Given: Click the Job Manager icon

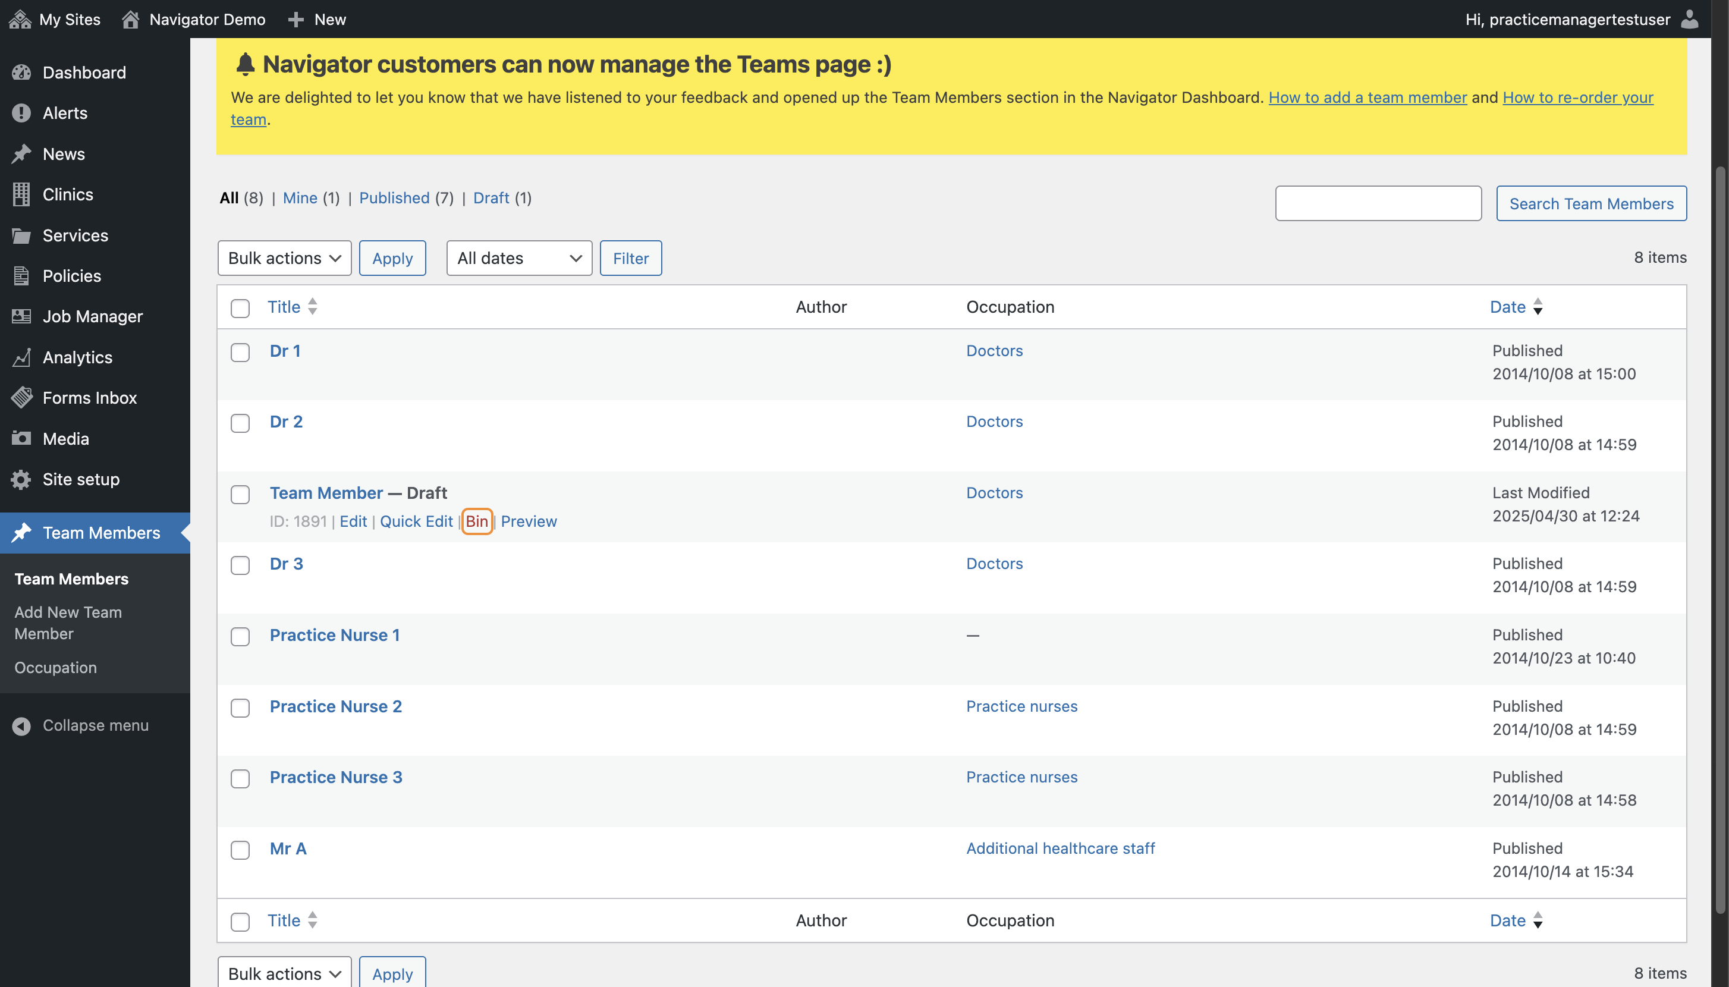Looking at the screenshot, I should point(21,316).
